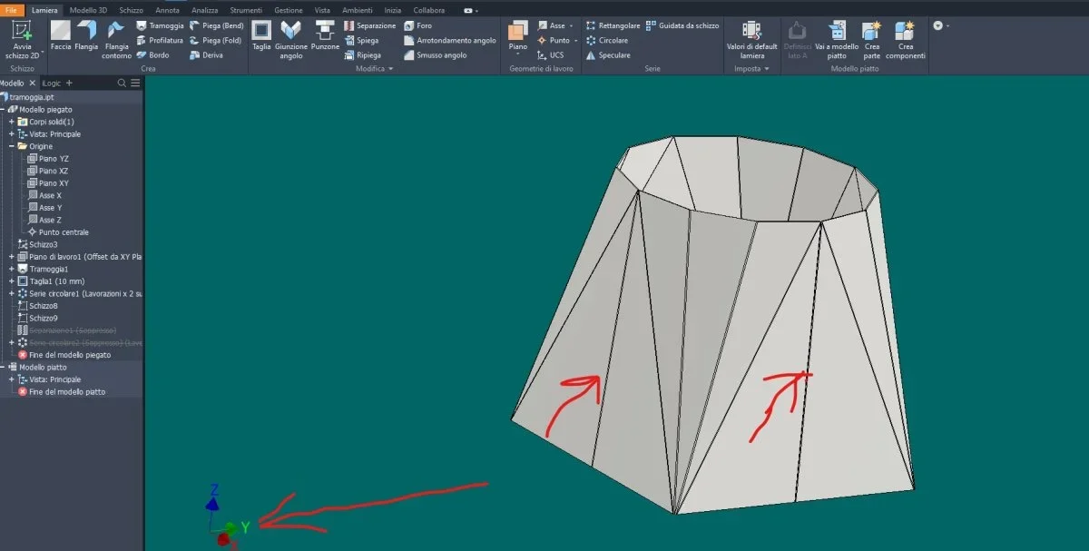Apply Smusso angolo tool

(435, 55)
